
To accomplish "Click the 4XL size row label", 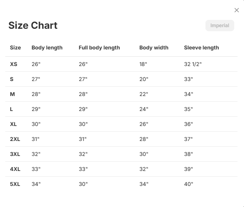I will (15, 169).
